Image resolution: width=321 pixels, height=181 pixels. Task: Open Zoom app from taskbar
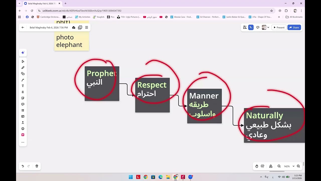190,177
